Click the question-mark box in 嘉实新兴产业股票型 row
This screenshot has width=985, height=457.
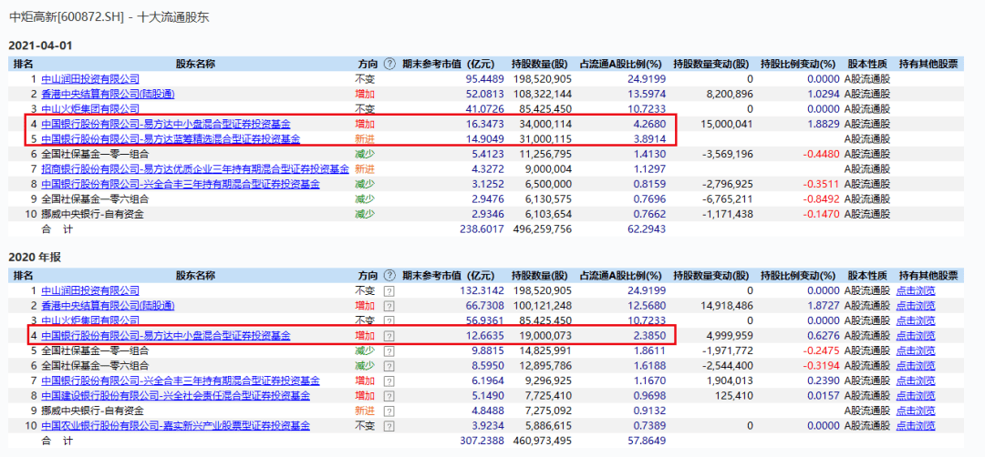point(389,426)
